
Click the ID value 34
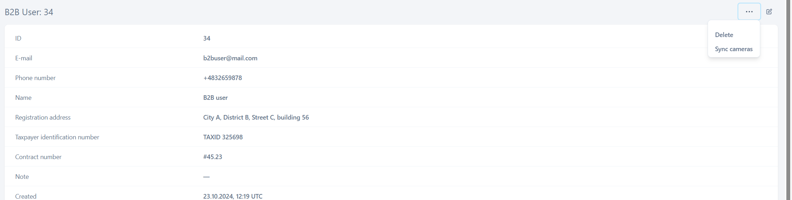pyautogui.click(x=207, y=38)
